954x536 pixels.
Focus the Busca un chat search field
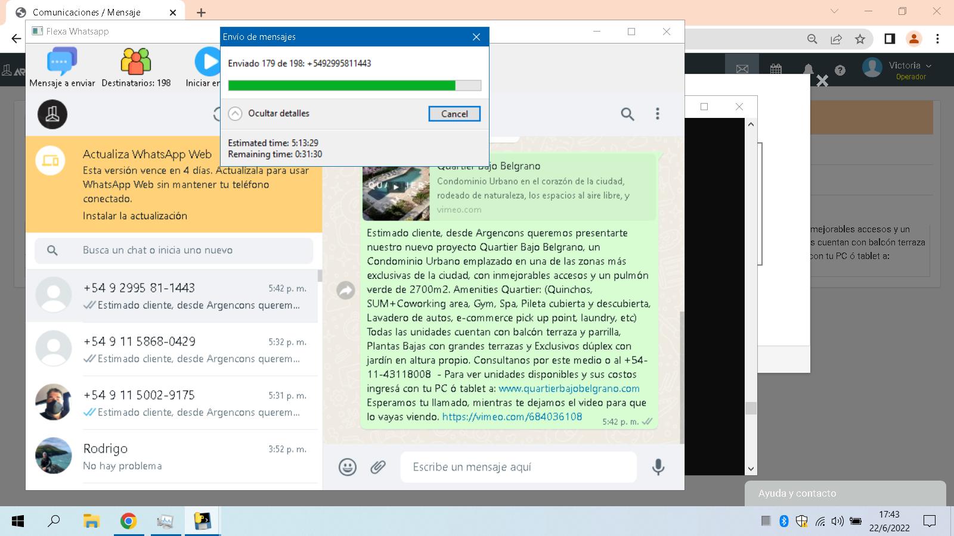coord(174,250)
